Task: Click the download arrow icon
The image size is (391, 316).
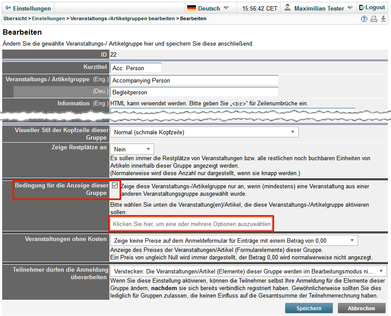Action: click(384, 19)
